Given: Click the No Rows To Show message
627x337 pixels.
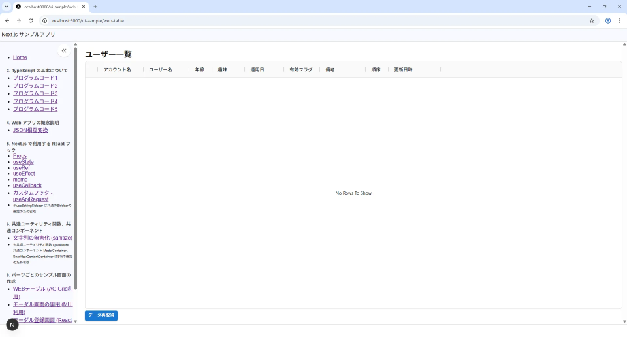Looking at the screenshot, I should tap(353, 193).
